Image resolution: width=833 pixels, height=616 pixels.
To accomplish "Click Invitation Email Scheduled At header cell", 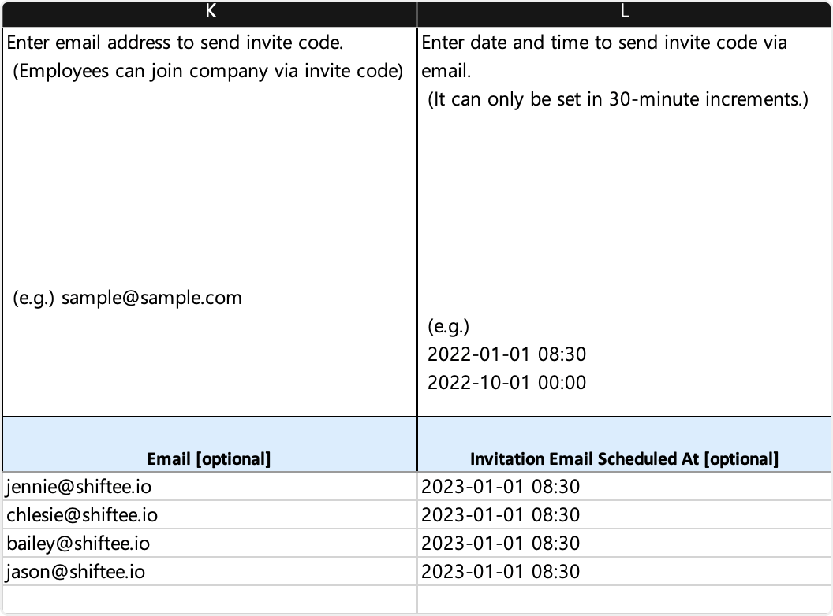I will pyautogui.click(x=624, y=444).
